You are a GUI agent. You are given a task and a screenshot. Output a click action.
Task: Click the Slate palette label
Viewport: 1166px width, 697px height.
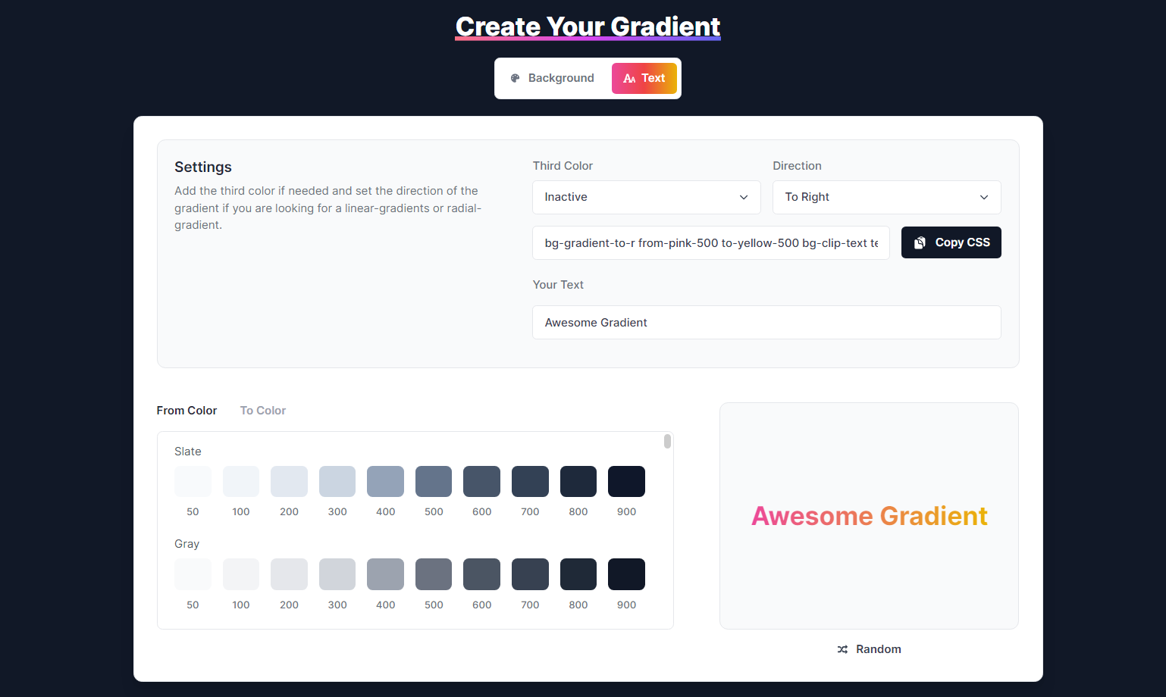188,452
